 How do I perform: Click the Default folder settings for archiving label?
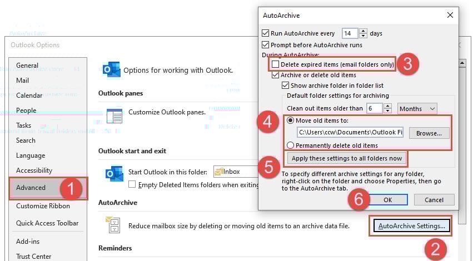point(338,96)
